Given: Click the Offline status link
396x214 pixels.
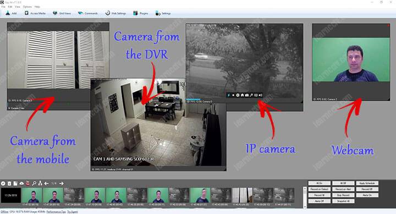Looking at the screenshot, I should [4, 212].
